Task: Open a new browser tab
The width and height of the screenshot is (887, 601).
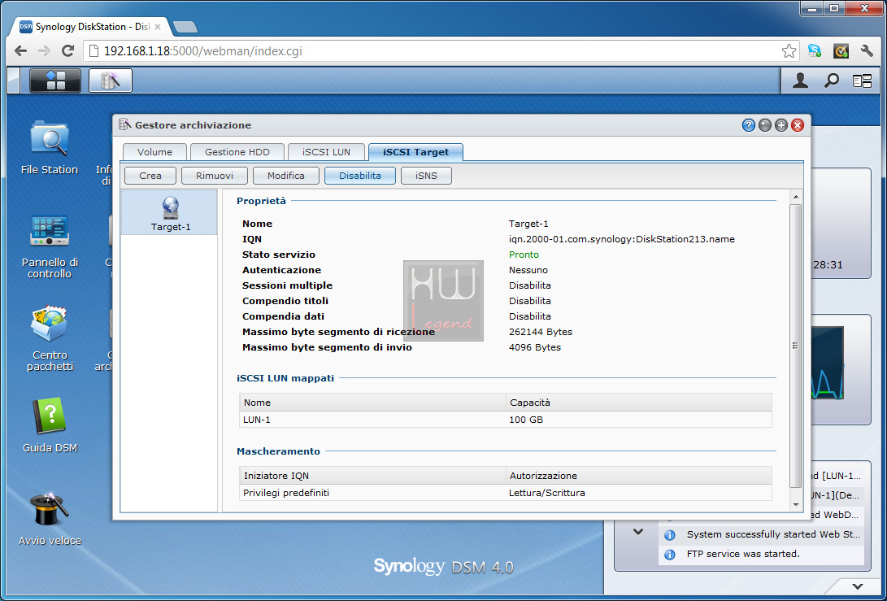Action: 185,27
